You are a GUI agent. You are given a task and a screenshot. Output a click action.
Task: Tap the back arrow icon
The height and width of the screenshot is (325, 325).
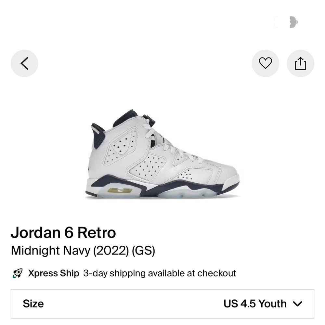pyautogui.click(x=24, y=63)
